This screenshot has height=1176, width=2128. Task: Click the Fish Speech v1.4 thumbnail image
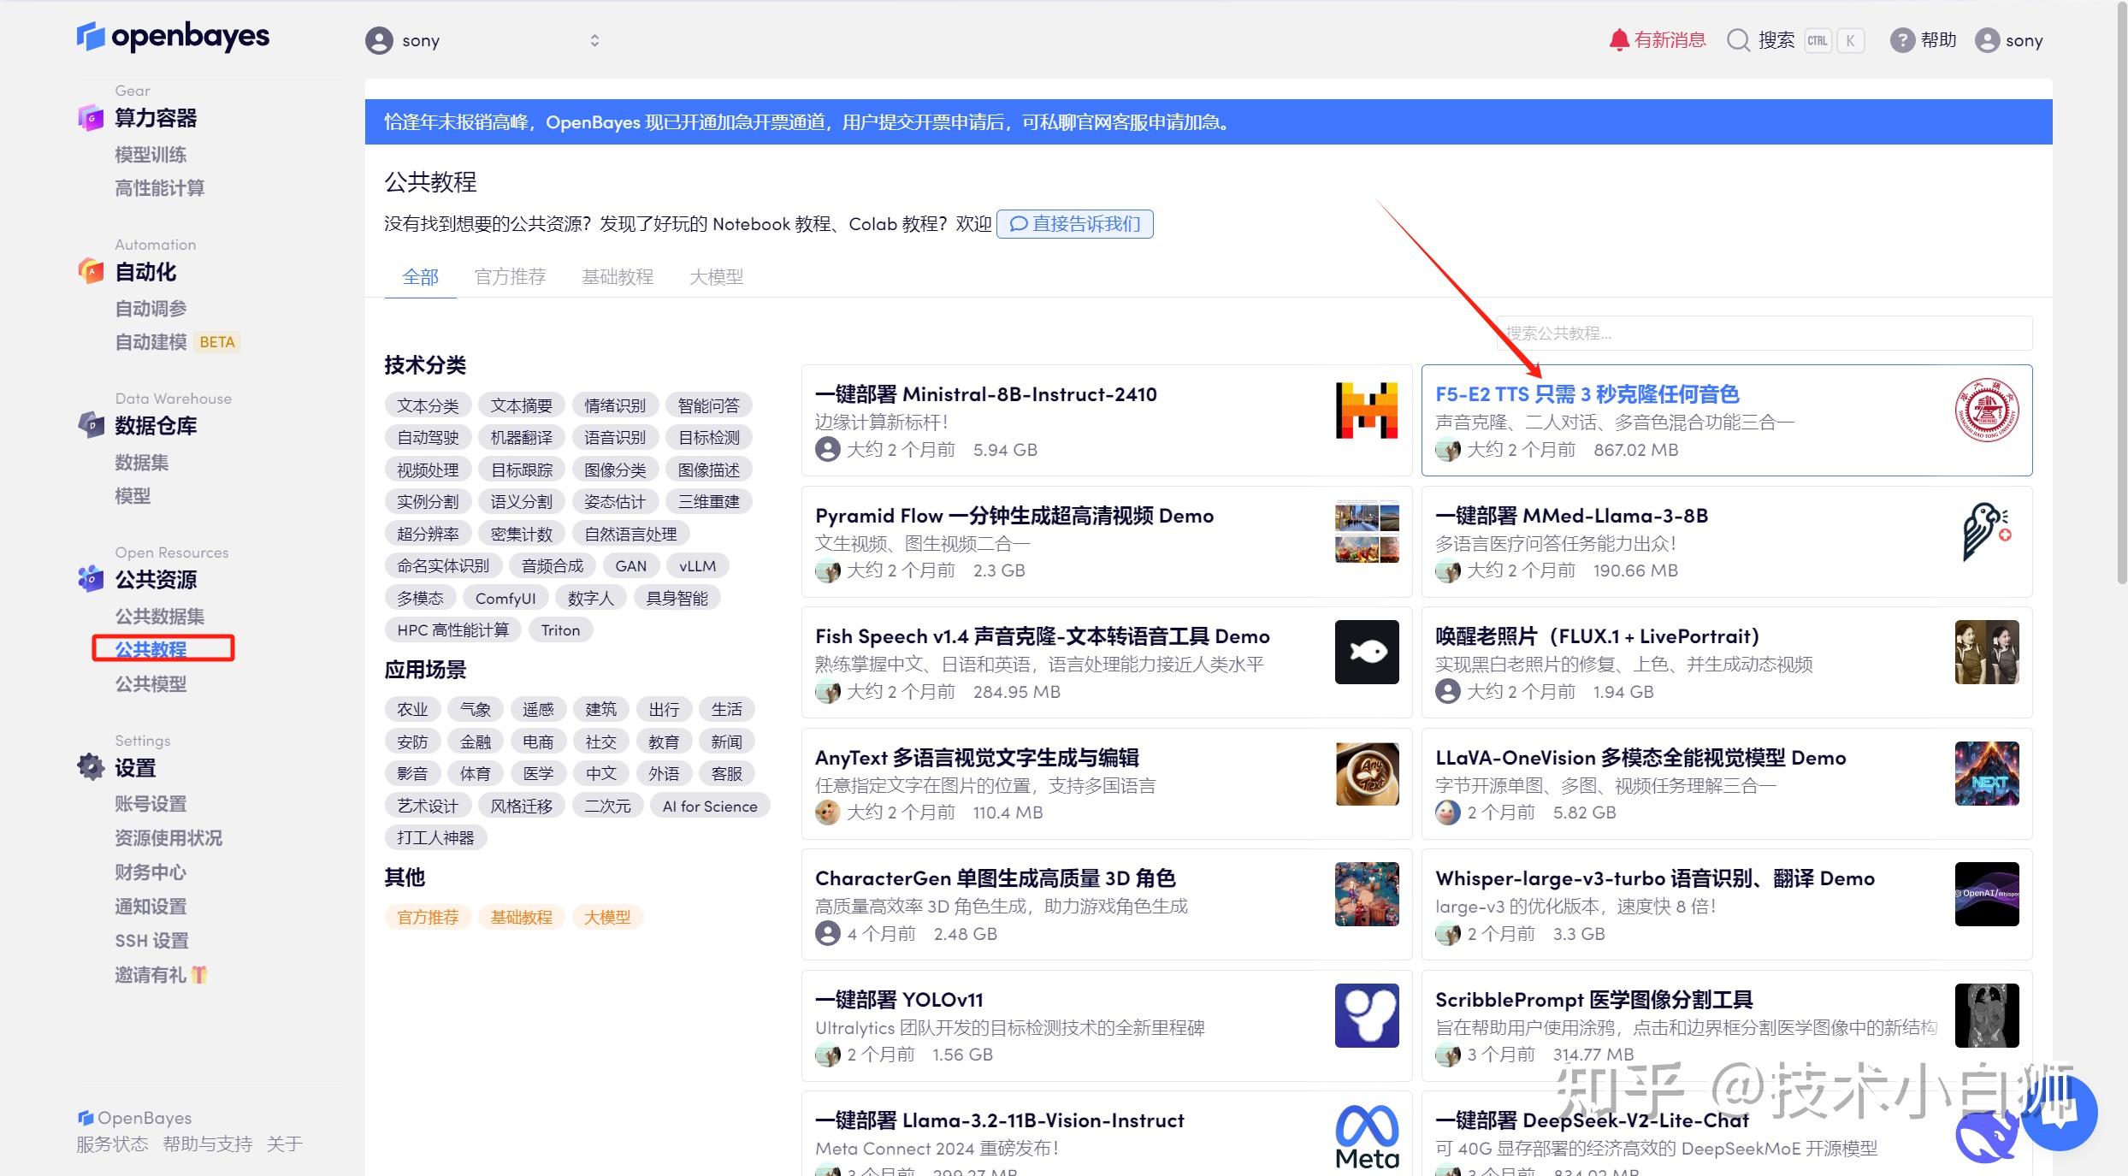pos(1366,652)
